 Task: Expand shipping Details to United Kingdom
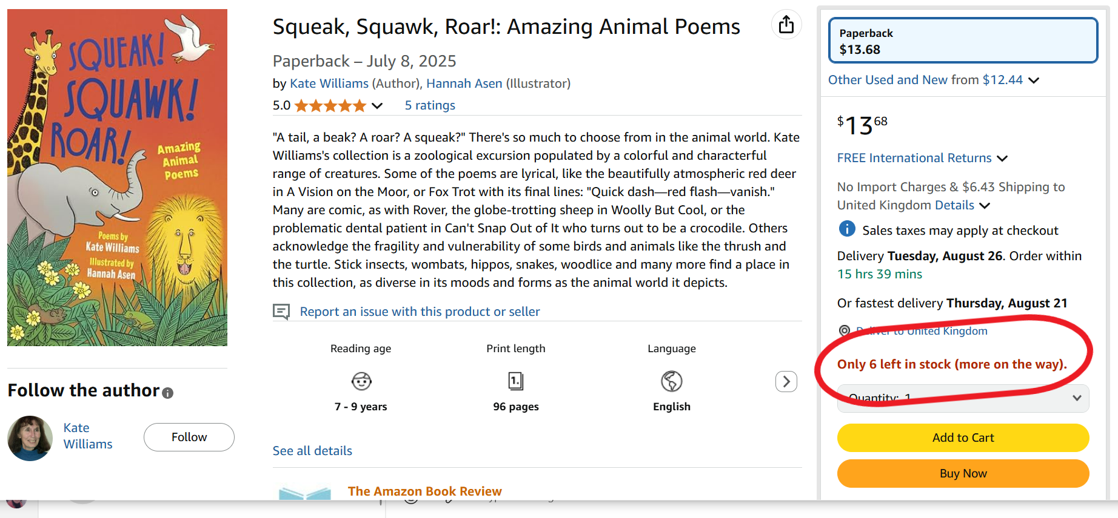click(962, 205)
